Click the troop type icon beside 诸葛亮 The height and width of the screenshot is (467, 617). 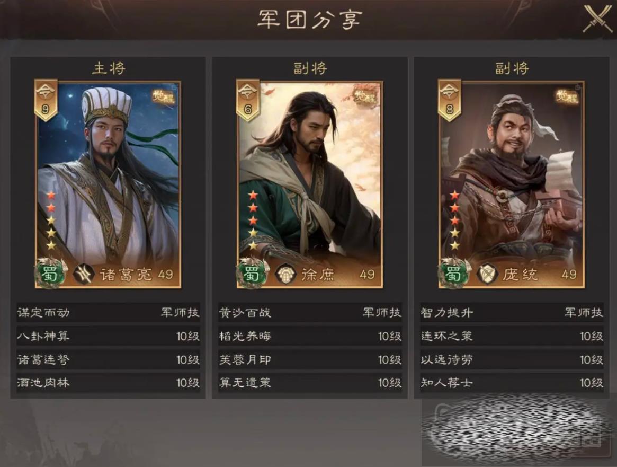coord(84,274)
